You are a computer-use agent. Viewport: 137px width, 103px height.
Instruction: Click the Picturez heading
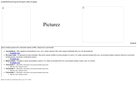point(52,24)
